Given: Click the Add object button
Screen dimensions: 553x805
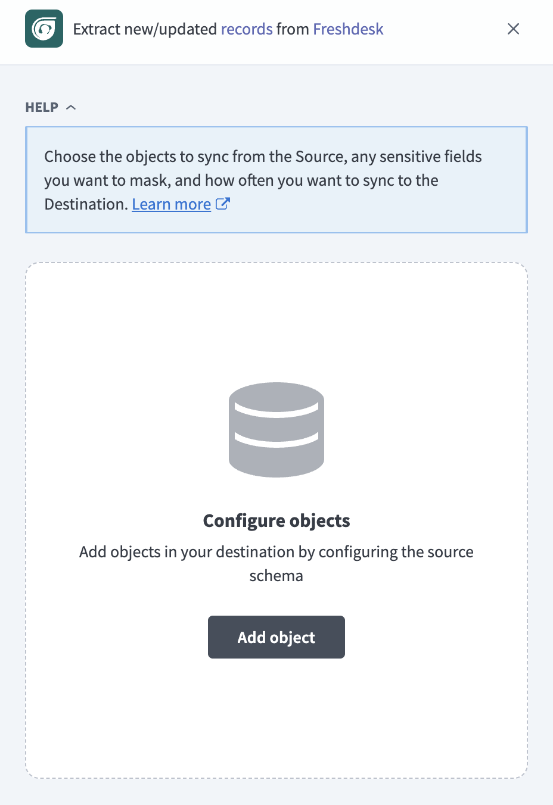Looking at the screenshot, I should [276, 637].
